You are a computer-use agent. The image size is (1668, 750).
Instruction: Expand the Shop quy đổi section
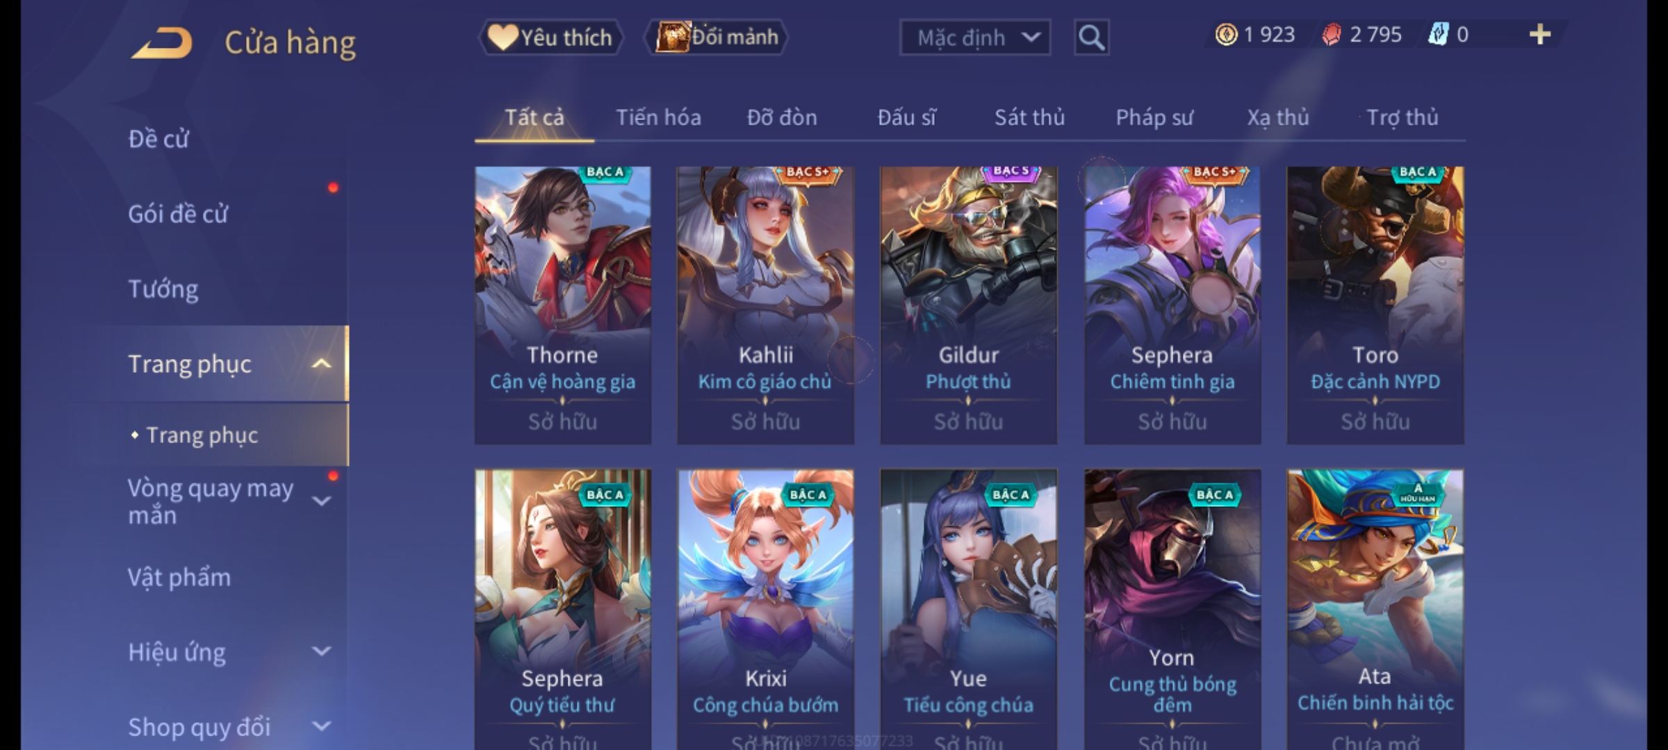[x=321, y=726]
